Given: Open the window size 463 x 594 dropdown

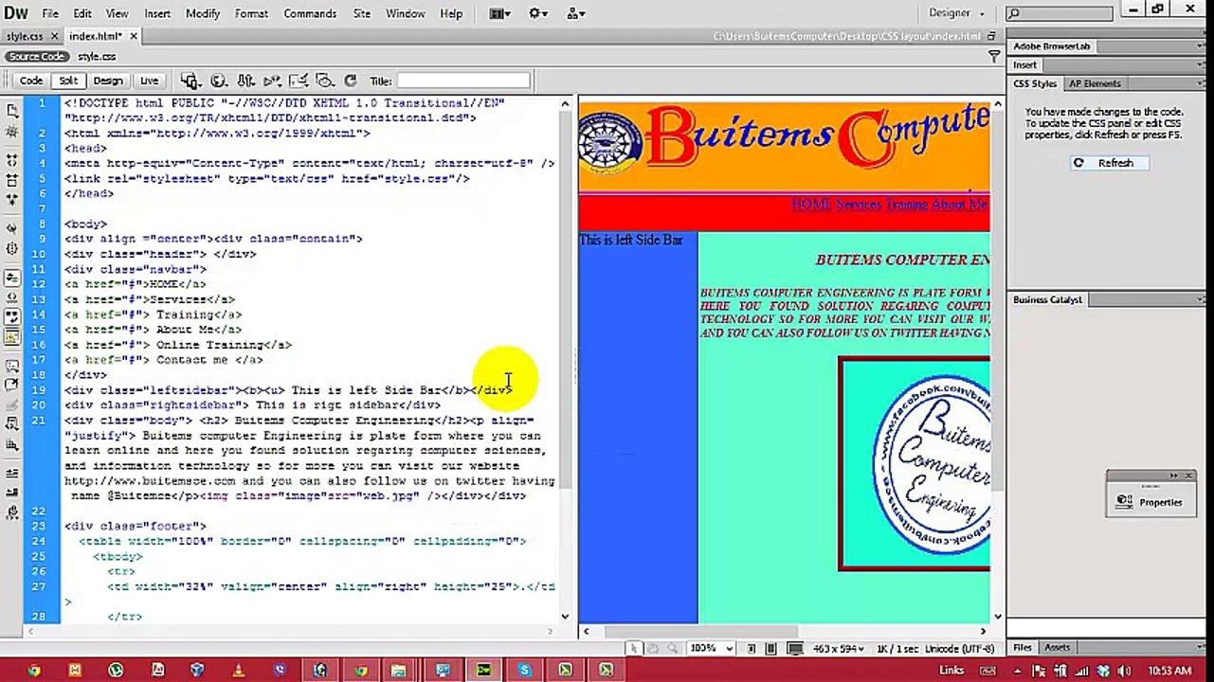Looking at the screenshot, I should pos(839,649).
